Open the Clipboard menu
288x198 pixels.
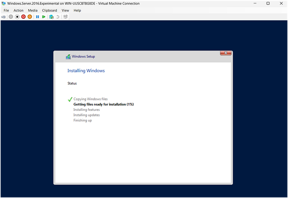pyautogui.click(x=50, y=10)
